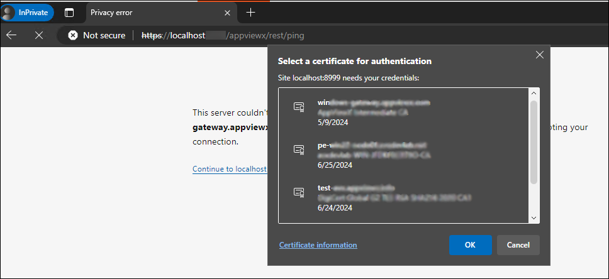This screenshot has height=279, width=609.
Task: Close the certificate selection dialog
Action: pos(539,55)
